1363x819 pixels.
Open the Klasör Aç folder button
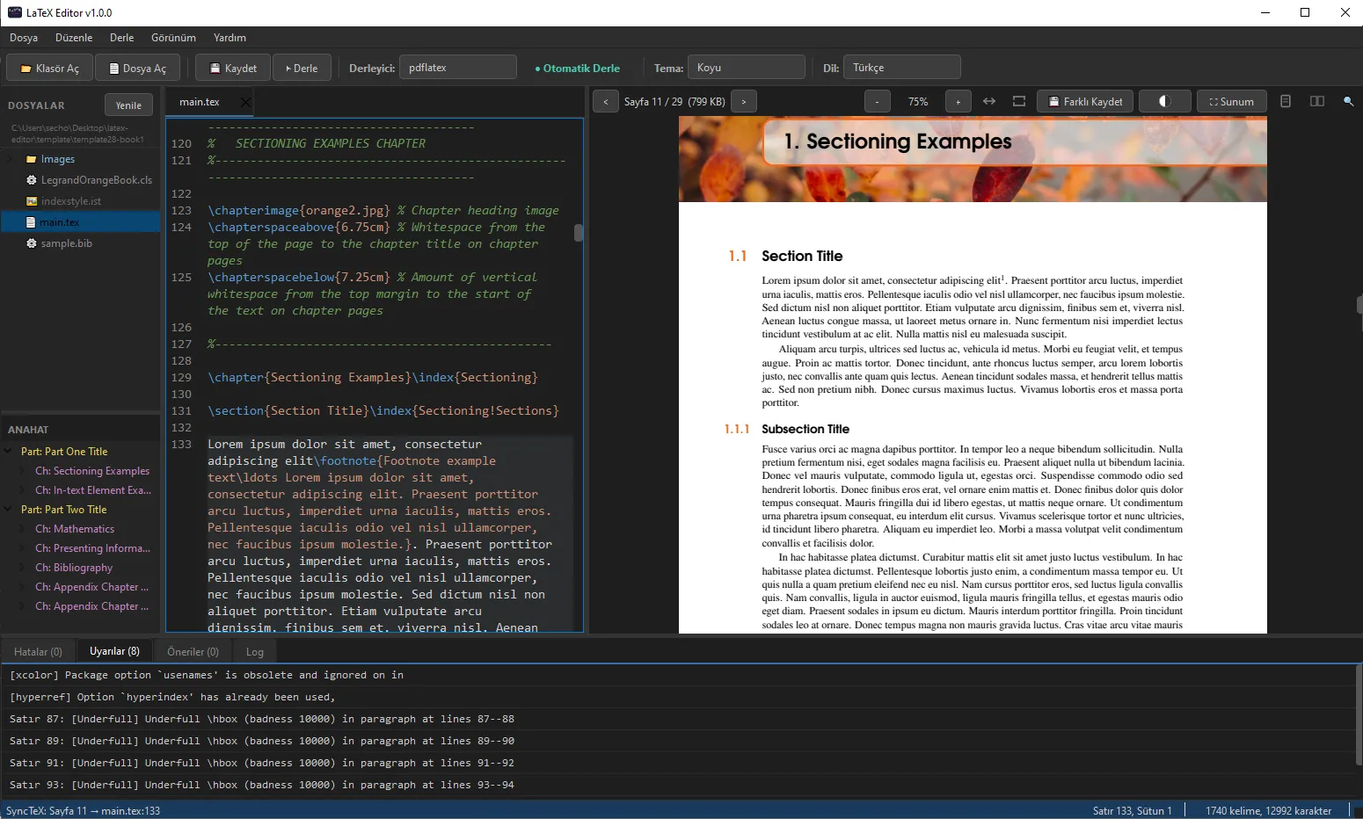point(49,68)
